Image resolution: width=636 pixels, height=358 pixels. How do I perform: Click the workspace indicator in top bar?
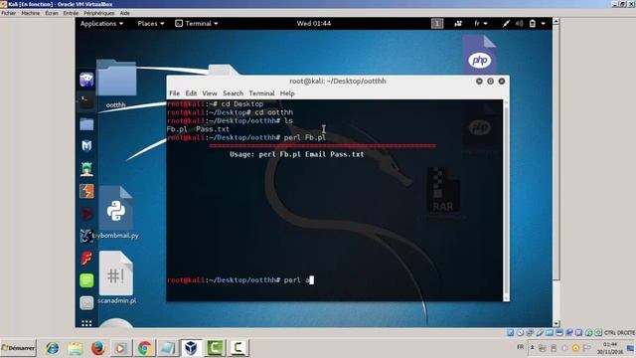[437, 24]
